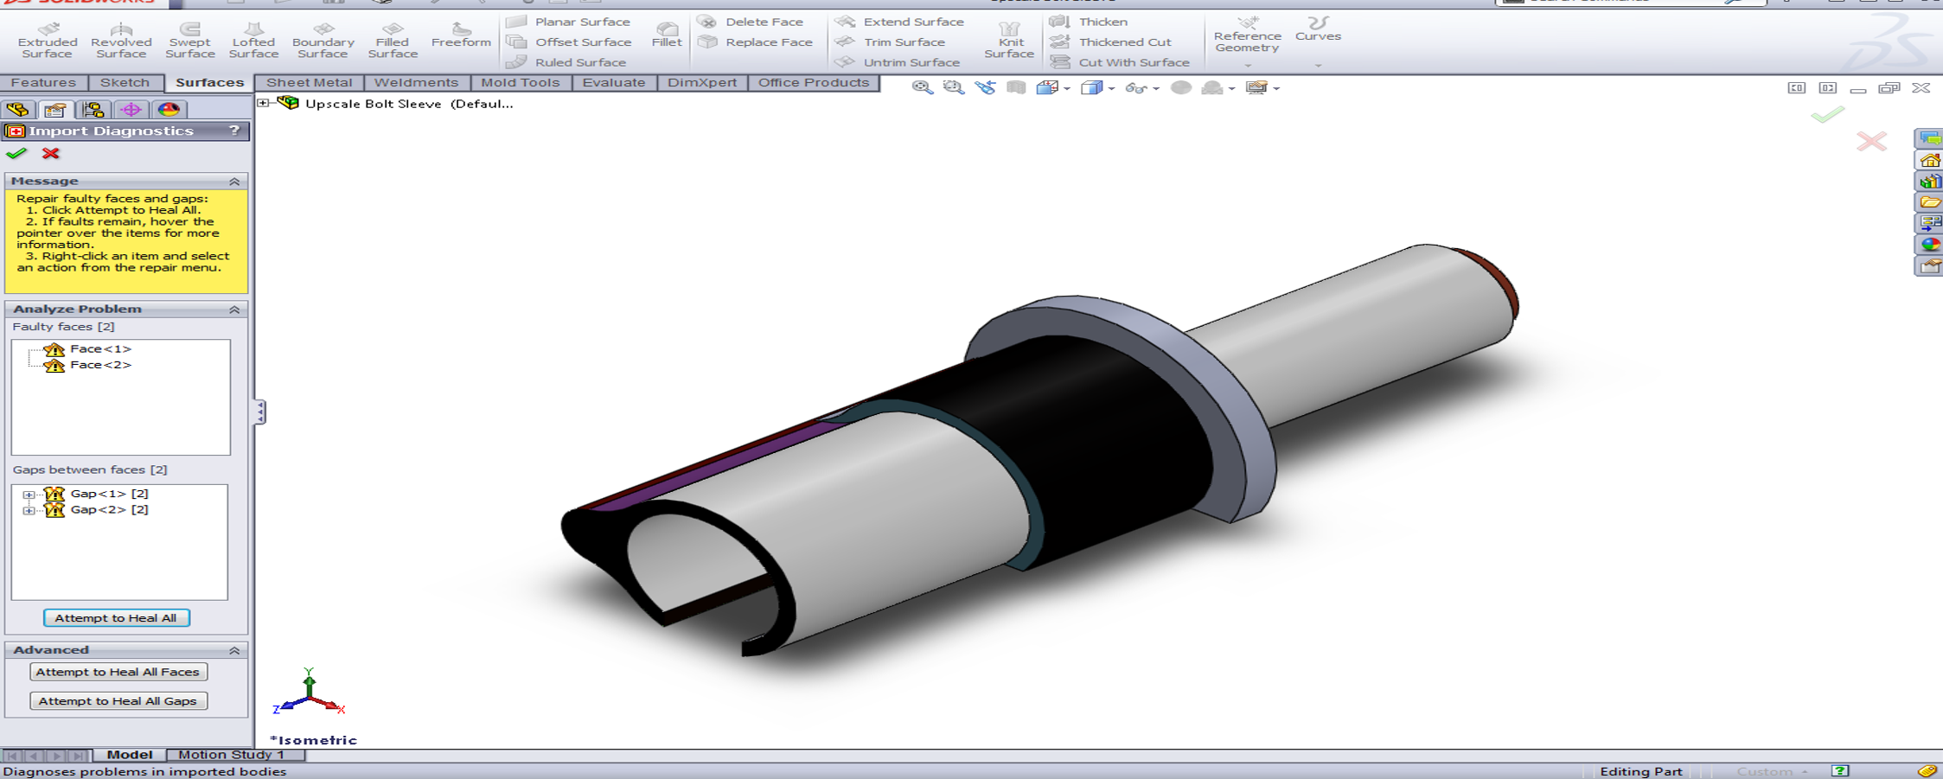The height and width of the screenshot is (779, 1943).
Task: Open the Curves dropdown
Action: pyautogui.click(x=1318, y=65)
